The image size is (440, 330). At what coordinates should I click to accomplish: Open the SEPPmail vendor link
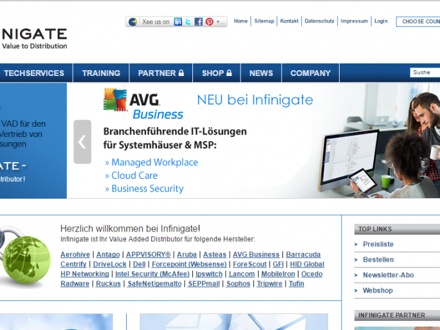pyautogui.click(x=204, y=284)
